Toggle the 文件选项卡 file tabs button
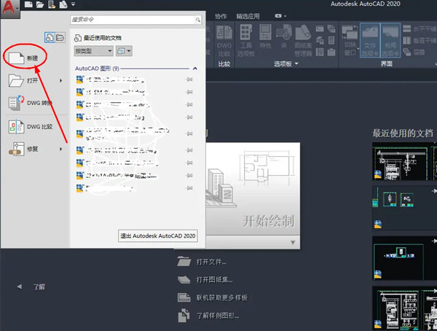 coord(370,39)
